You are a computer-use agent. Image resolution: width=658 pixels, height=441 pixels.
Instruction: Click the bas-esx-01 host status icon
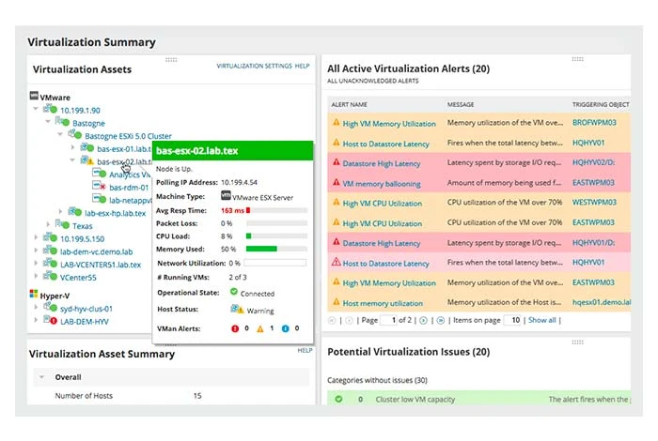pos(86,147)
